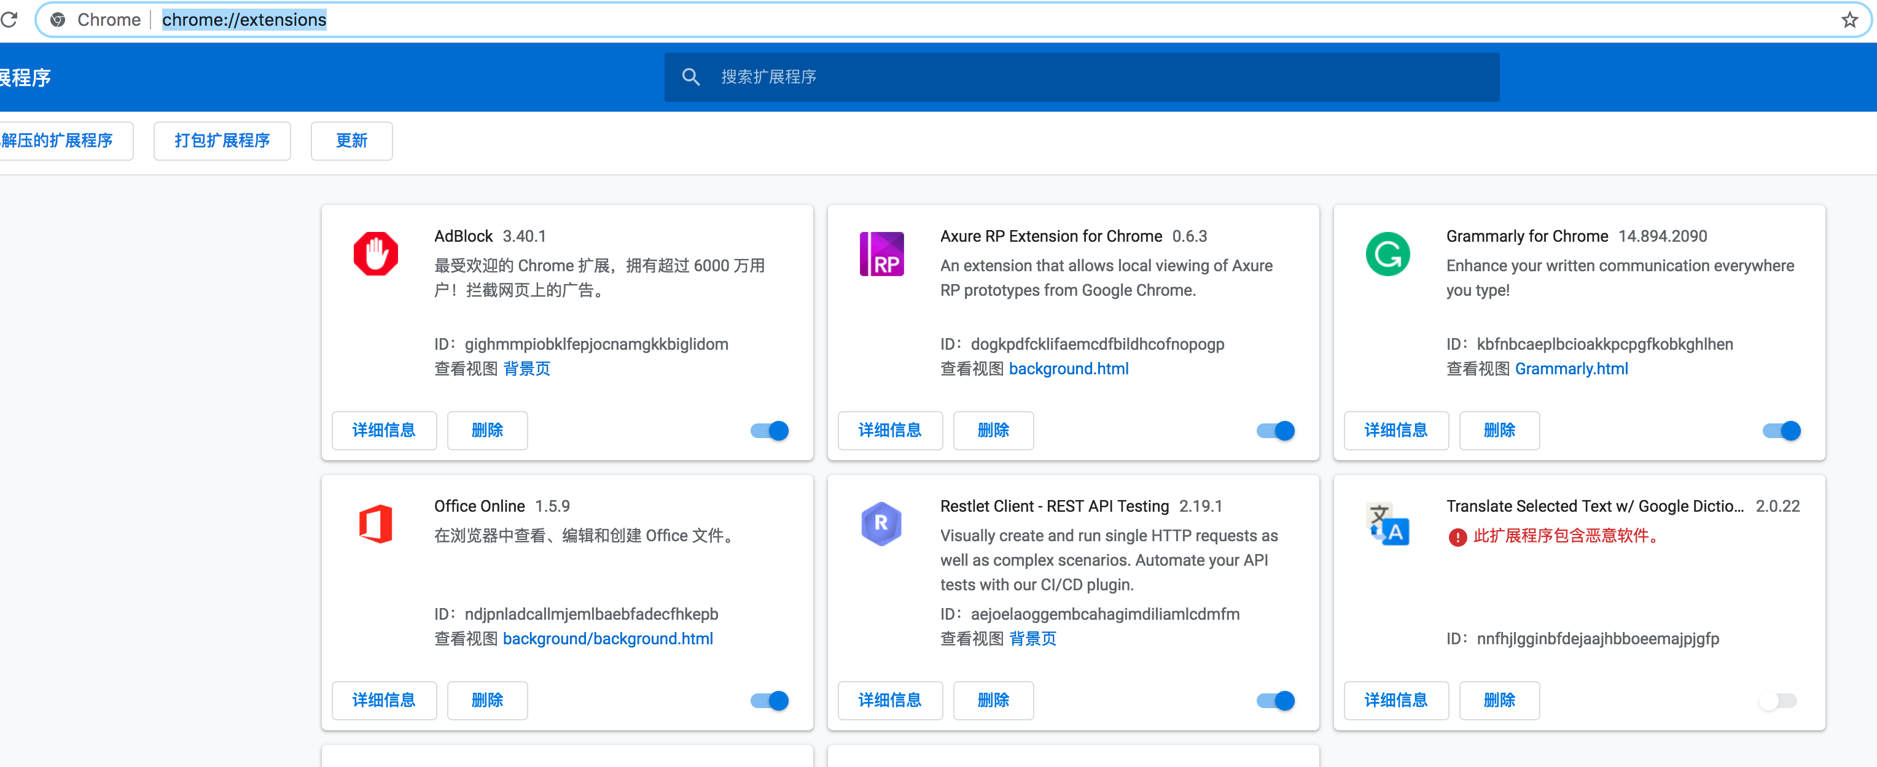Click the Grammarly for Chrome icon
1877x767 pixels.
tap(1387, 254)
